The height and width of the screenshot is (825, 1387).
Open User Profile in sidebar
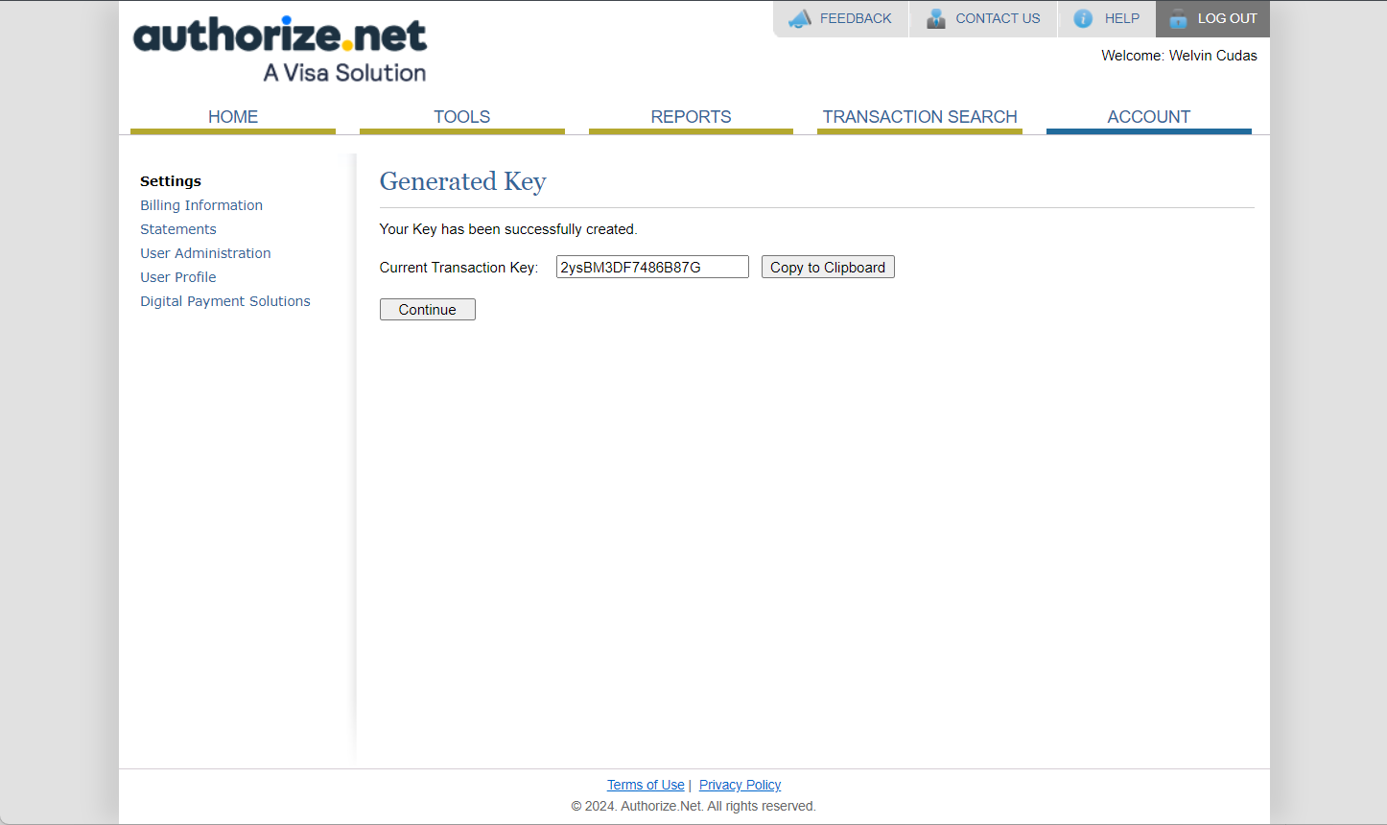click(x=178, y=277)
